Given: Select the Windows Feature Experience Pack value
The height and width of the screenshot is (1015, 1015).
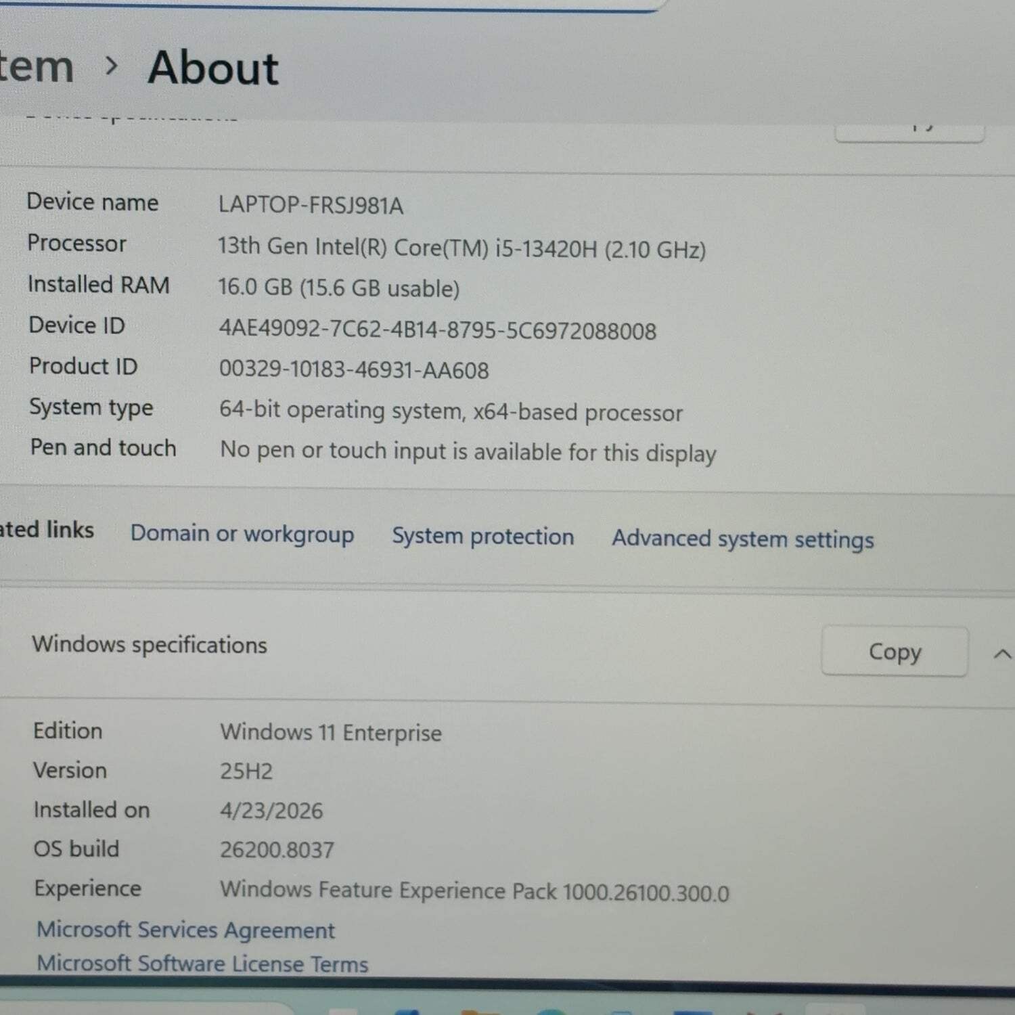Looking at the screenshot, I should 474,891.
